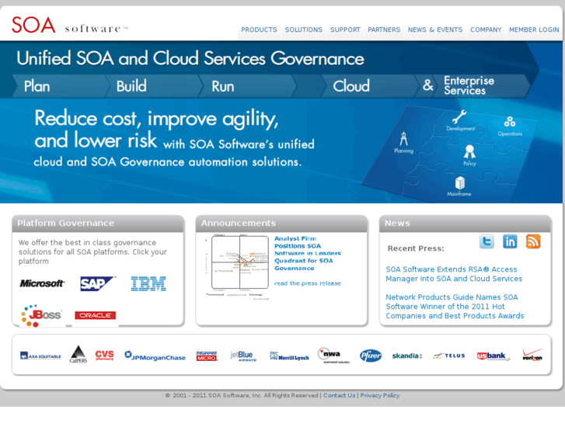Open the Twitter icon in News

point(487,241)
